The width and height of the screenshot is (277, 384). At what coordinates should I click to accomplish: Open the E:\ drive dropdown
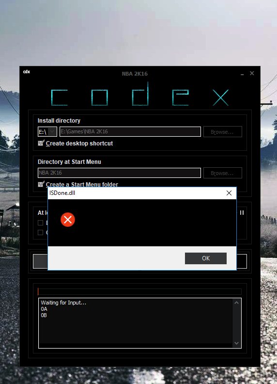pos(47,132)
